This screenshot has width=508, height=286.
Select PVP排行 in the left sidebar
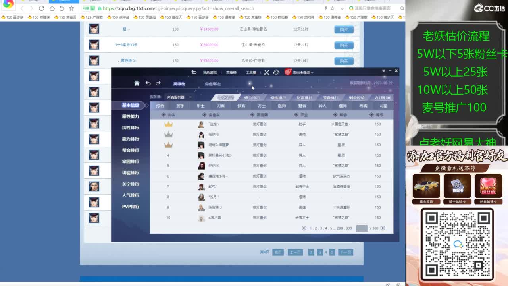pyautogui.click(x=131, y=207)
